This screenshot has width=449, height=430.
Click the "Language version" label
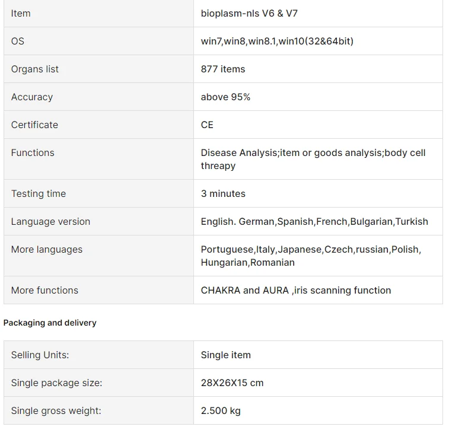(x=50, y=221)
